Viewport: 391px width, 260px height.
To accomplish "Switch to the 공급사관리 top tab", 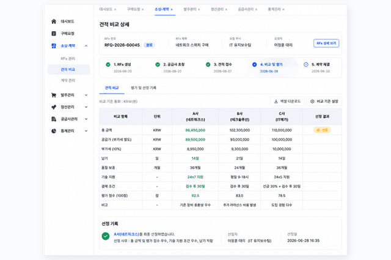I will 246,9.
